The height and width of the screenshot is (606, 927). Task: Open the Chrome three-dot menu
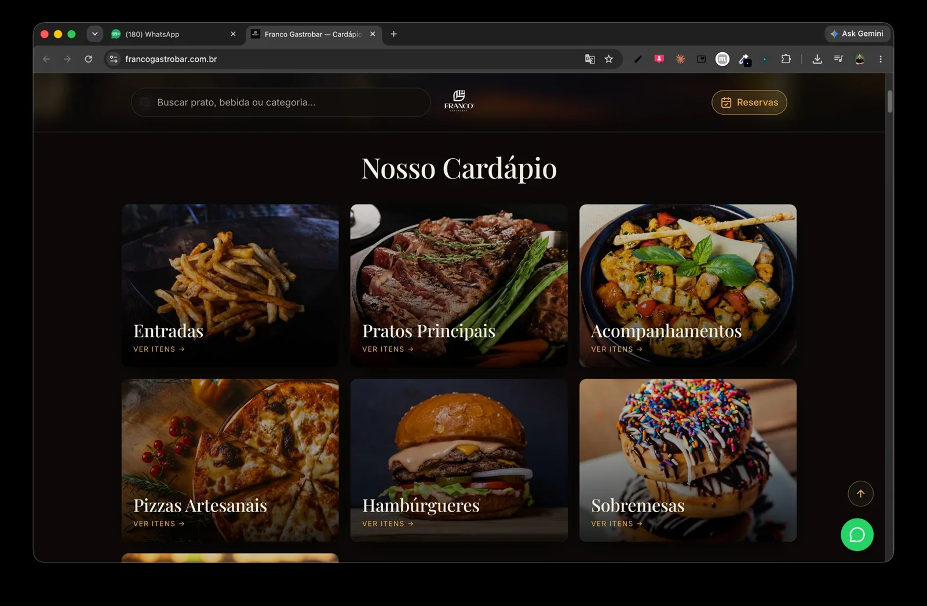[881, 59]
